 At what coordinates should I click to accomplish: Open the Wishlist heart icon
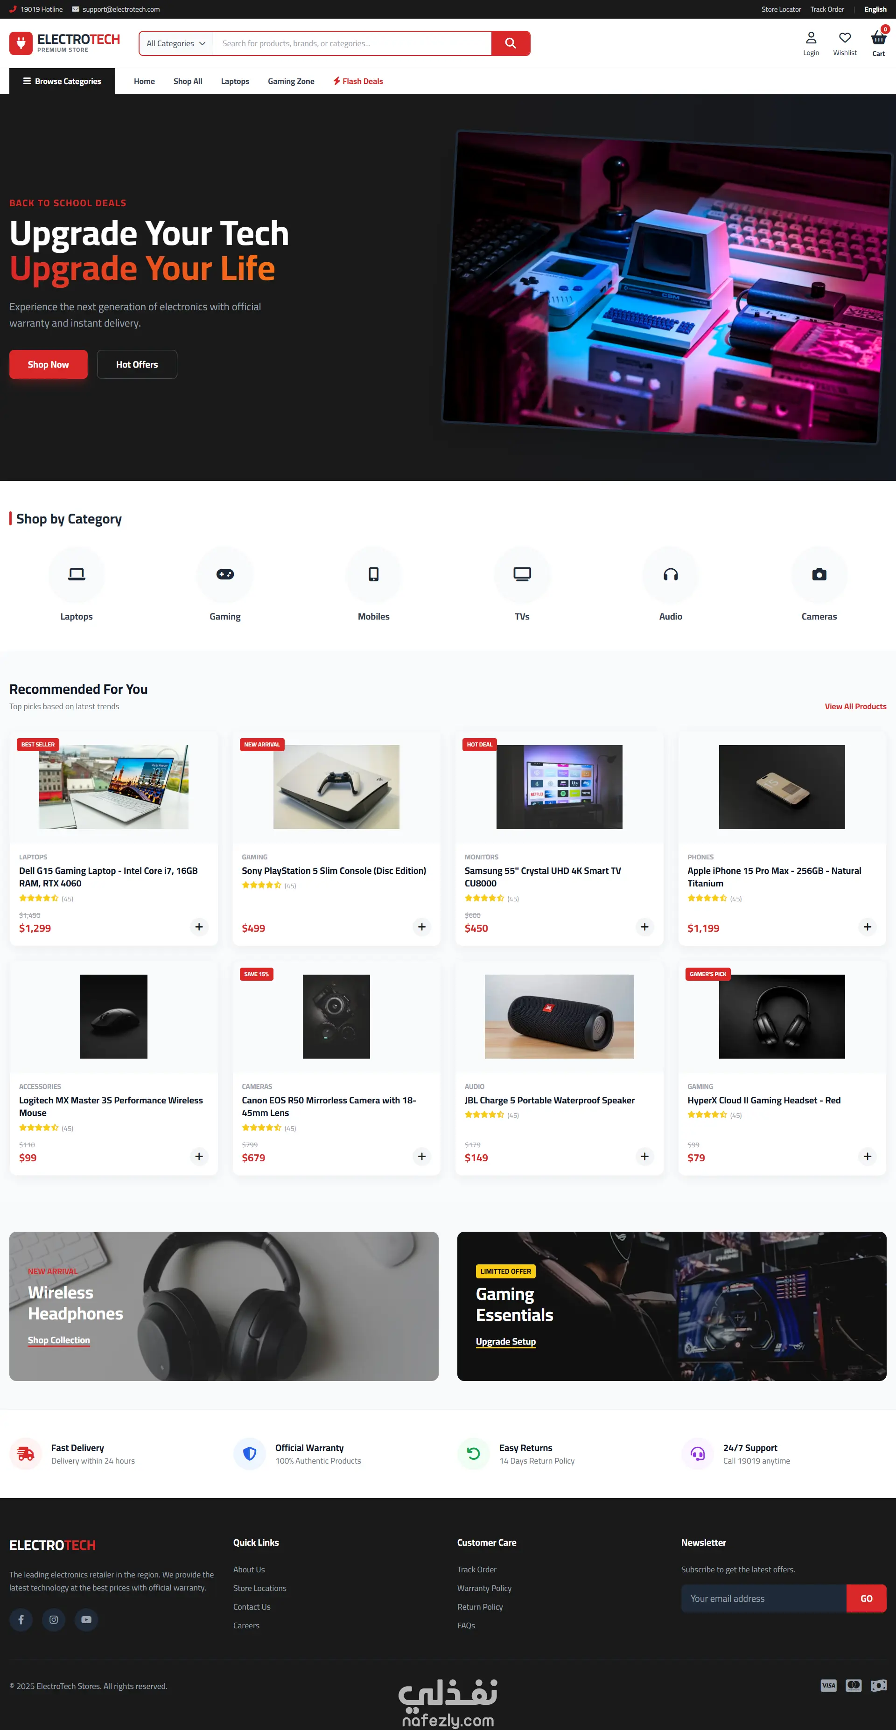tap(844, 38)
